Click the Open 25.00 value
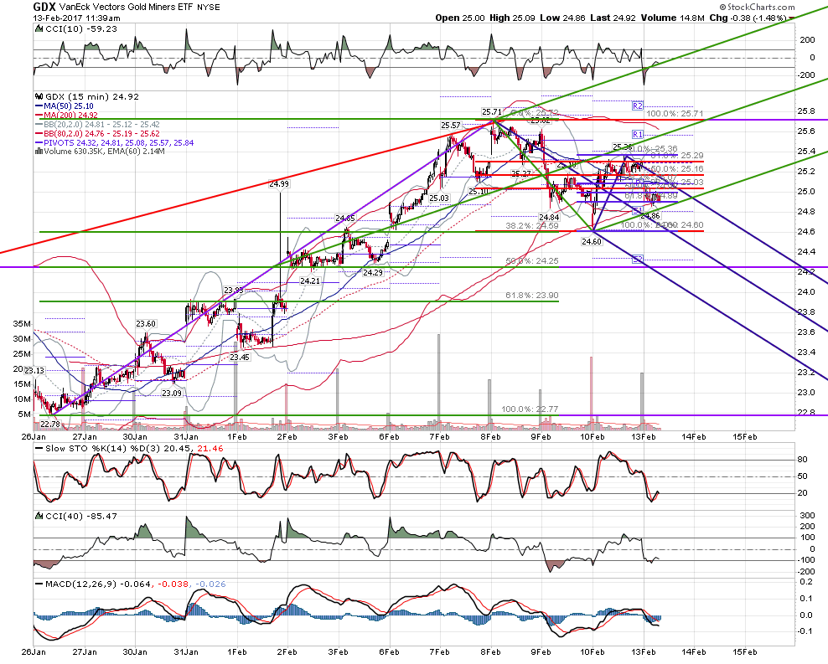 pyautogui.click(x=460, y=18)
